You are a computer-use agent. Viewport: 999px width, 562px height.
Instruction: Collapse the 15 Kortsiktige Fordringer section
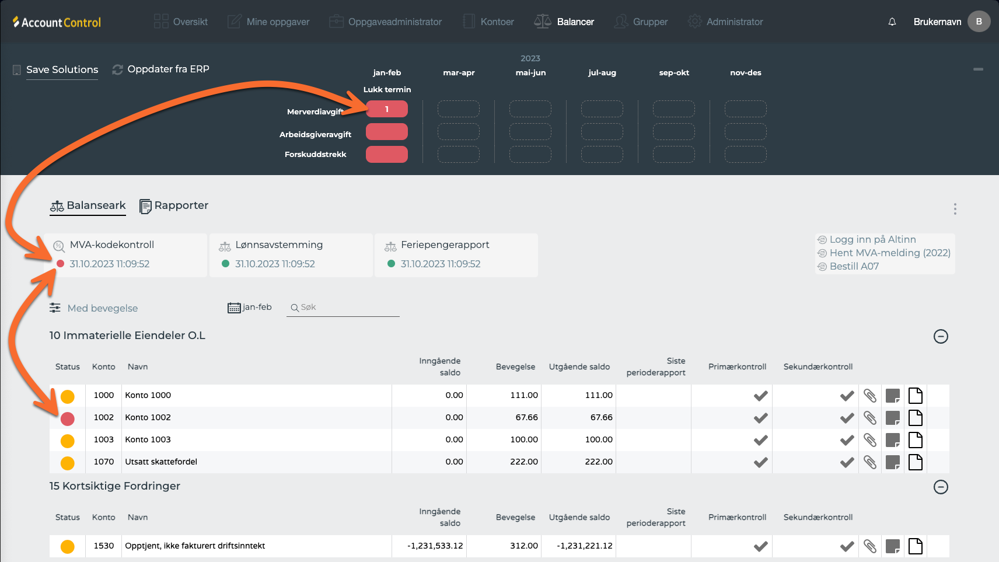click(x=941, y=487)
